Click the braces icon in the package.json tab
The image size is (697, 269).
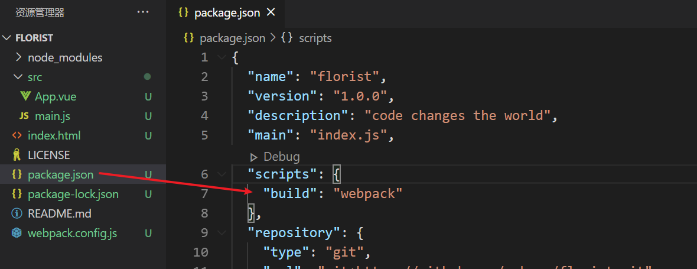[183, 12]
